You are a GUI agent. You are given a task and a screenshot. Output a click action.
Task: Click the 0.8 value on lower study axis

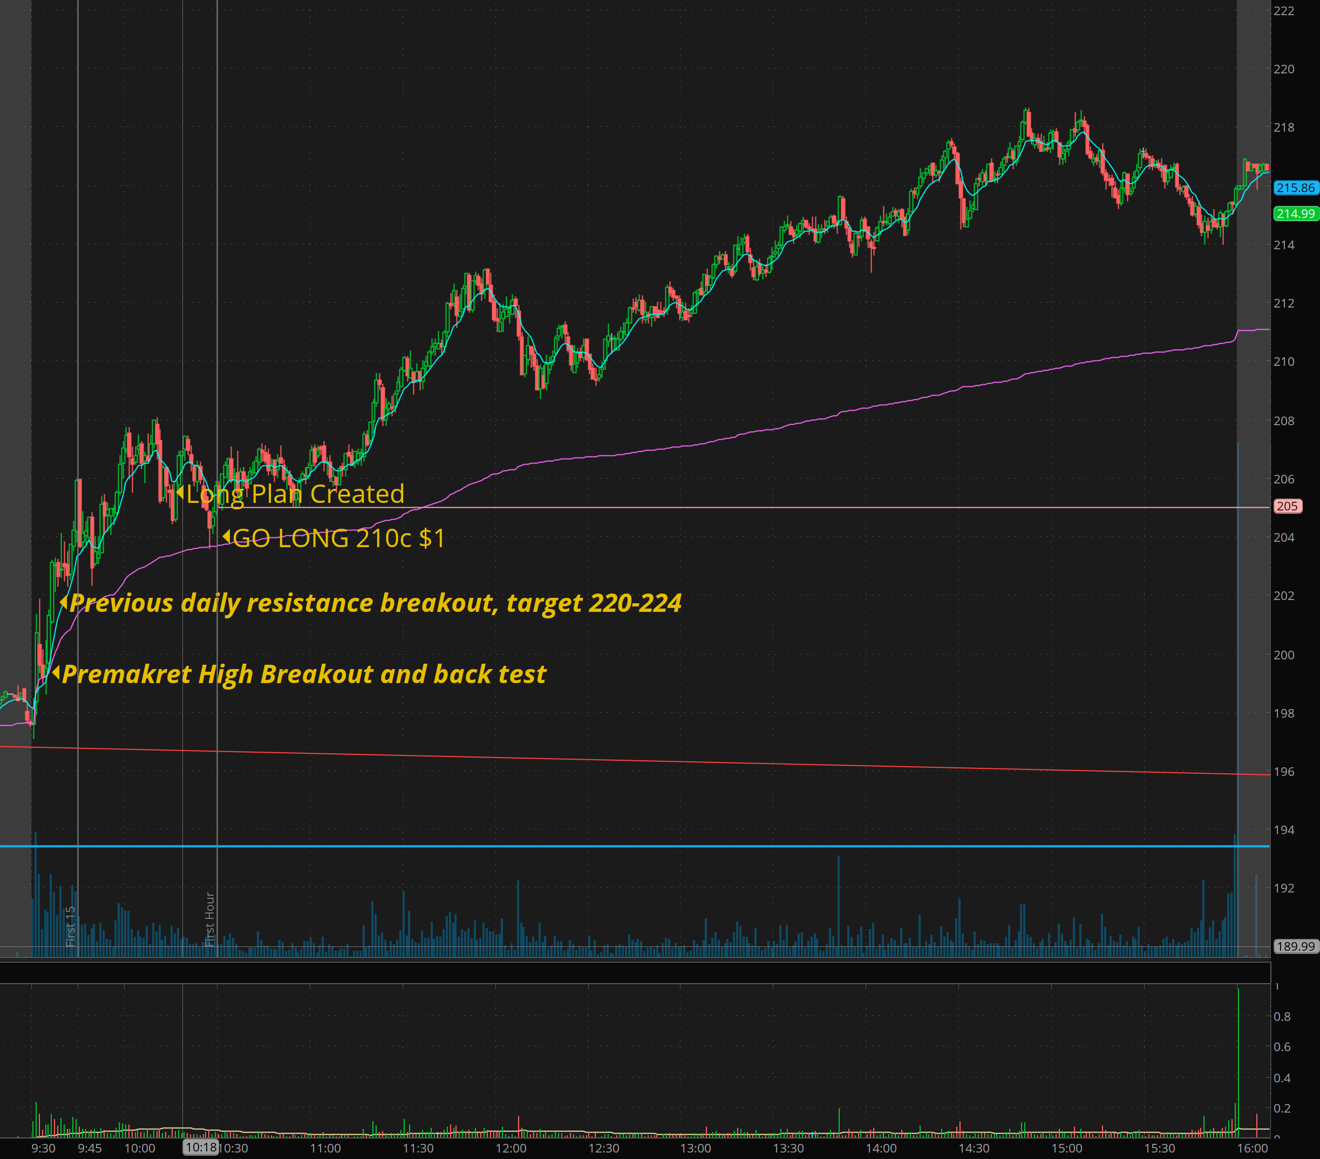1282,1017
